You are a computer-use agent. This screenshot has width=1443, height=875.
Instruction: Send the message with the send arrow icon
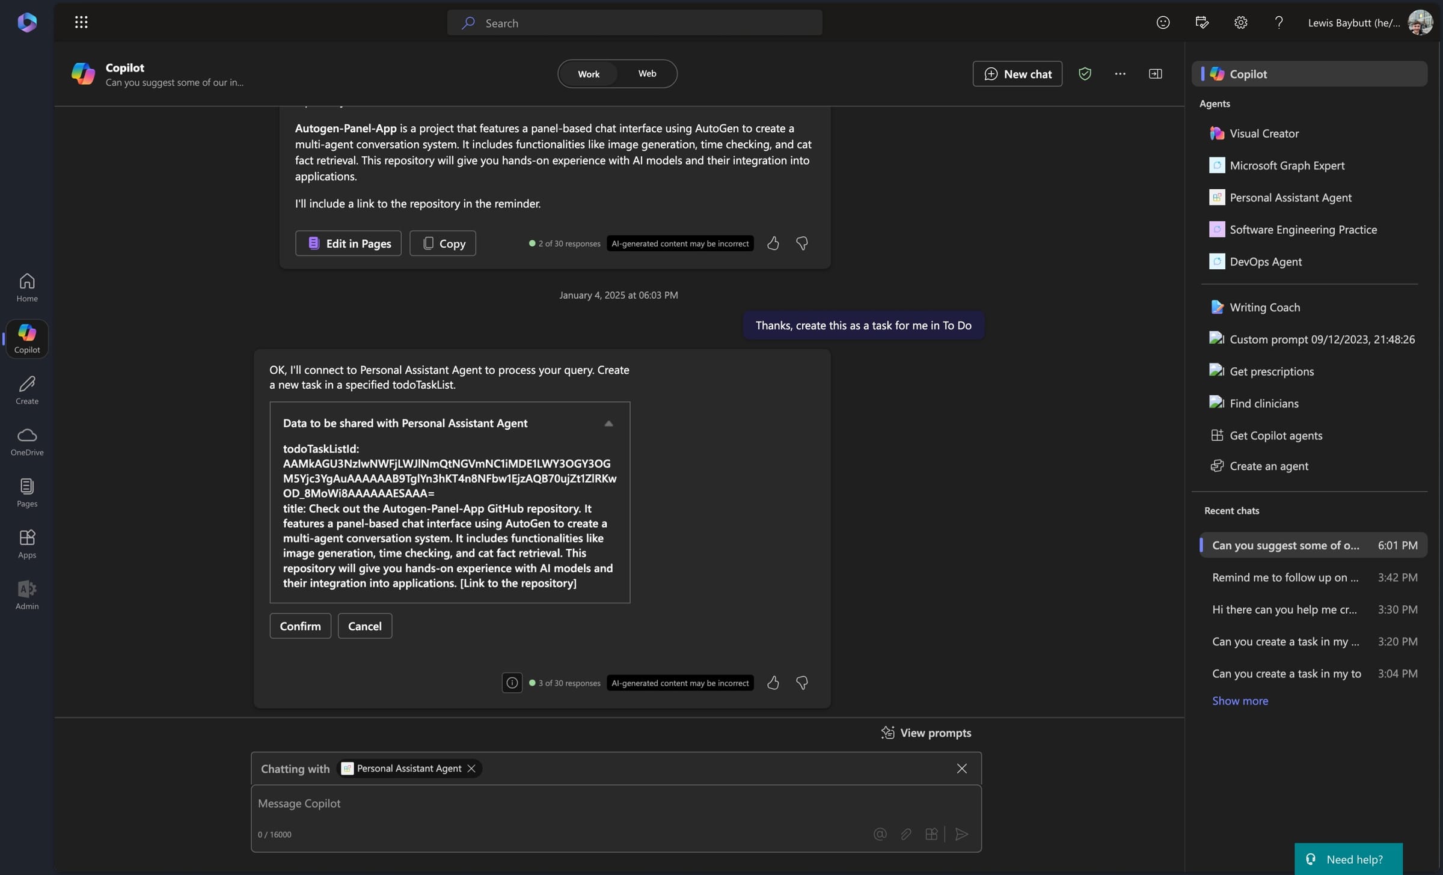click(x=961, y=834)
